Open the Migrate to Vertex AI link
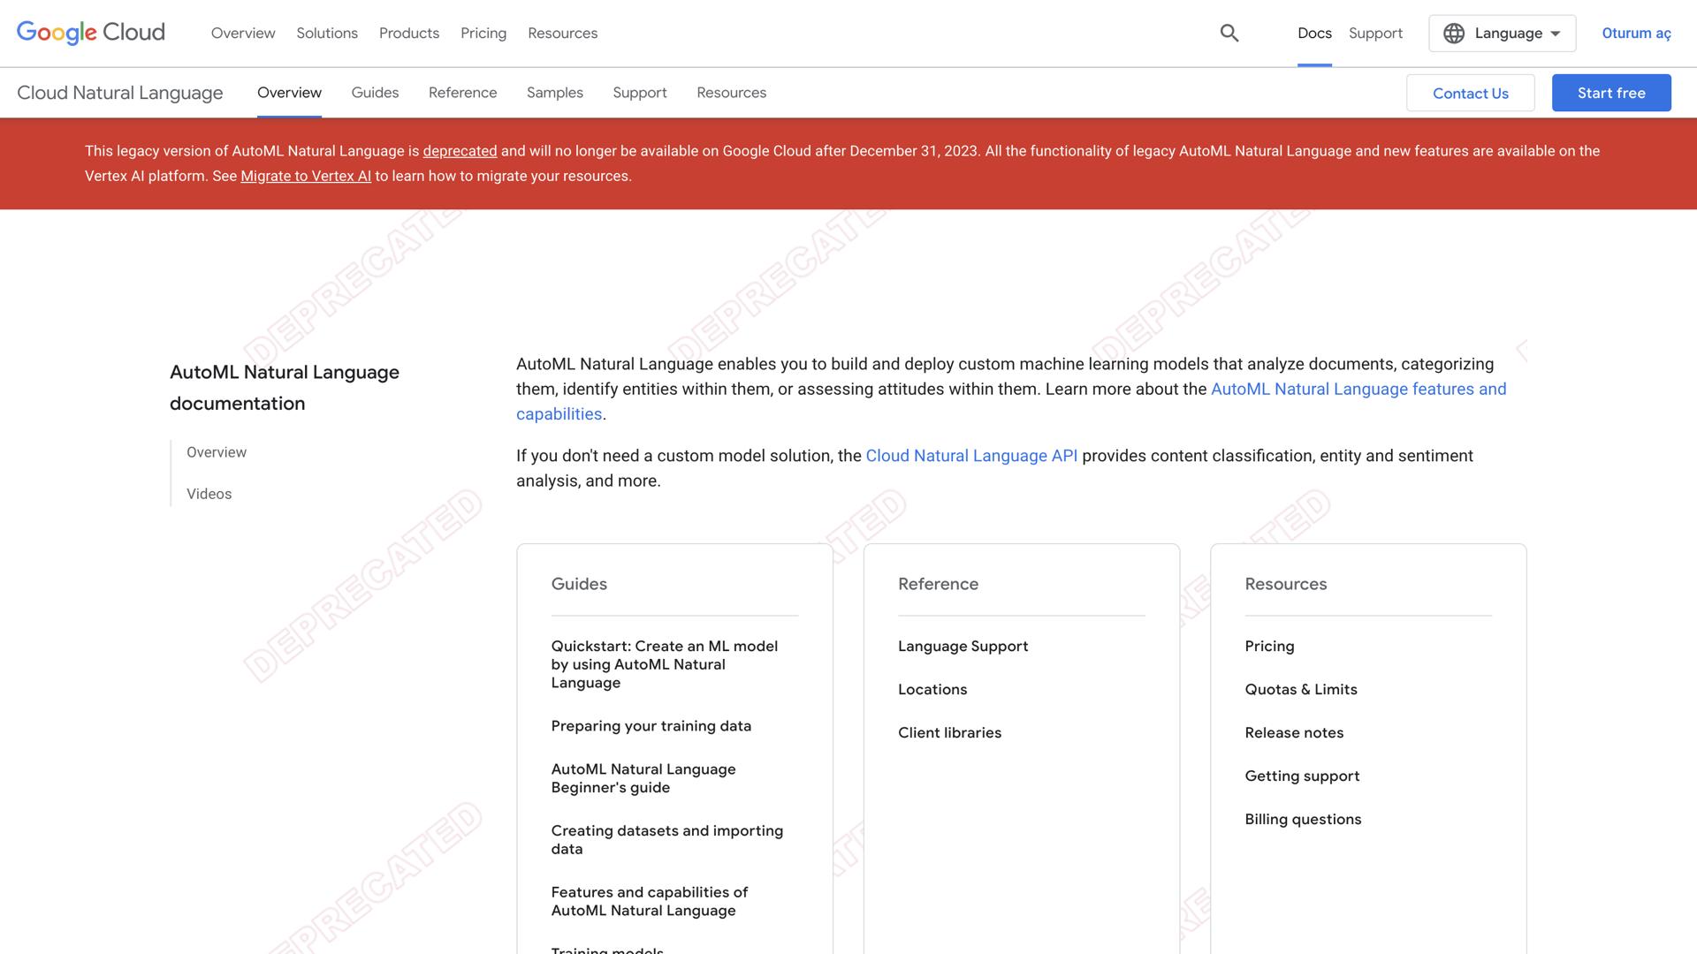Screen dimensions: 1697x954 (306, 176)
